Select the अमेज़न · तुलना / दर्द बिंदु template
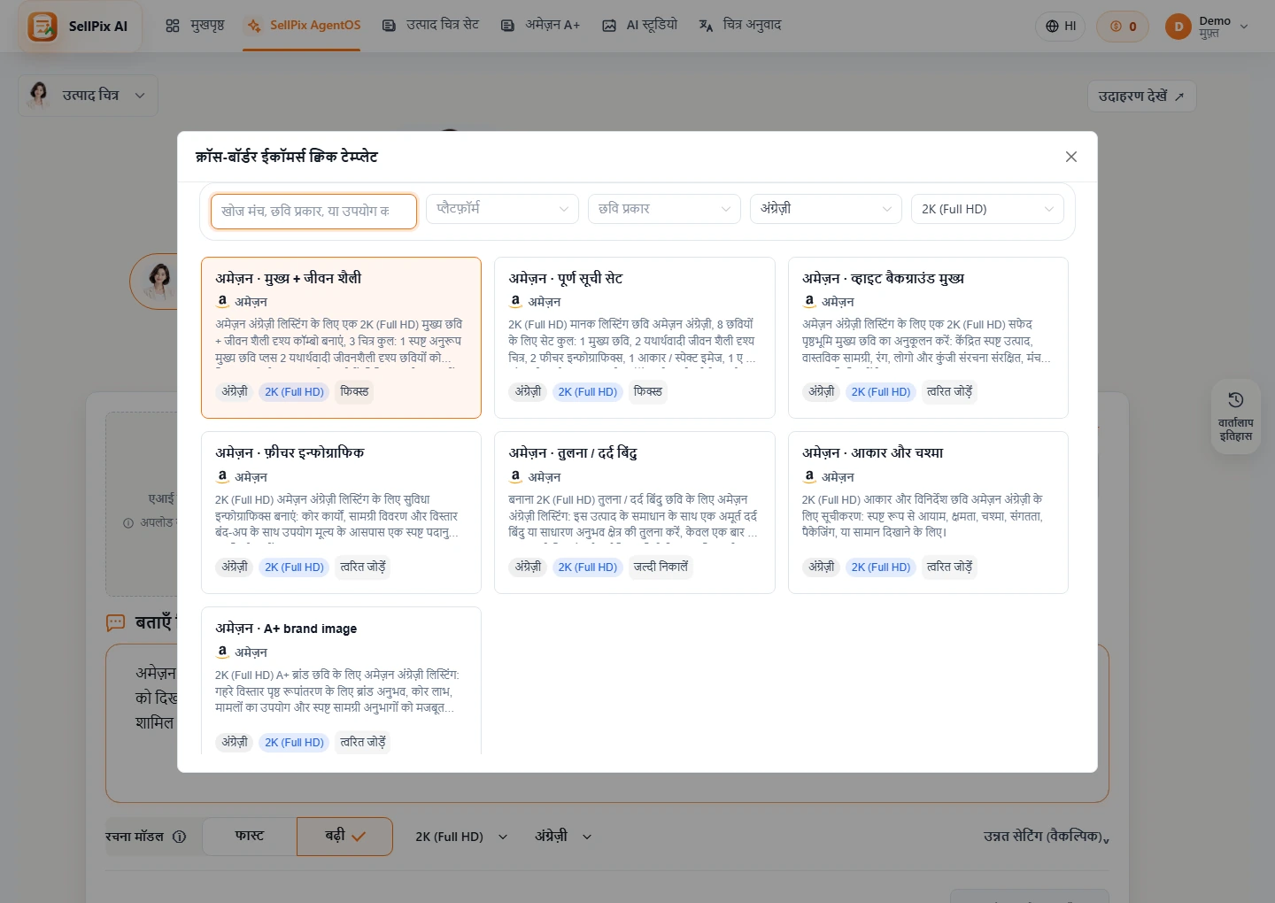1275x903 pixels. (x=635, y=513)
